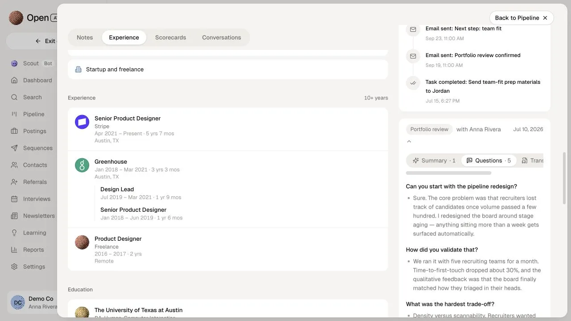Viewport: 571px width, 321px height.
Task: Open the Scorecards tab
Action: [x=170, y=37]
